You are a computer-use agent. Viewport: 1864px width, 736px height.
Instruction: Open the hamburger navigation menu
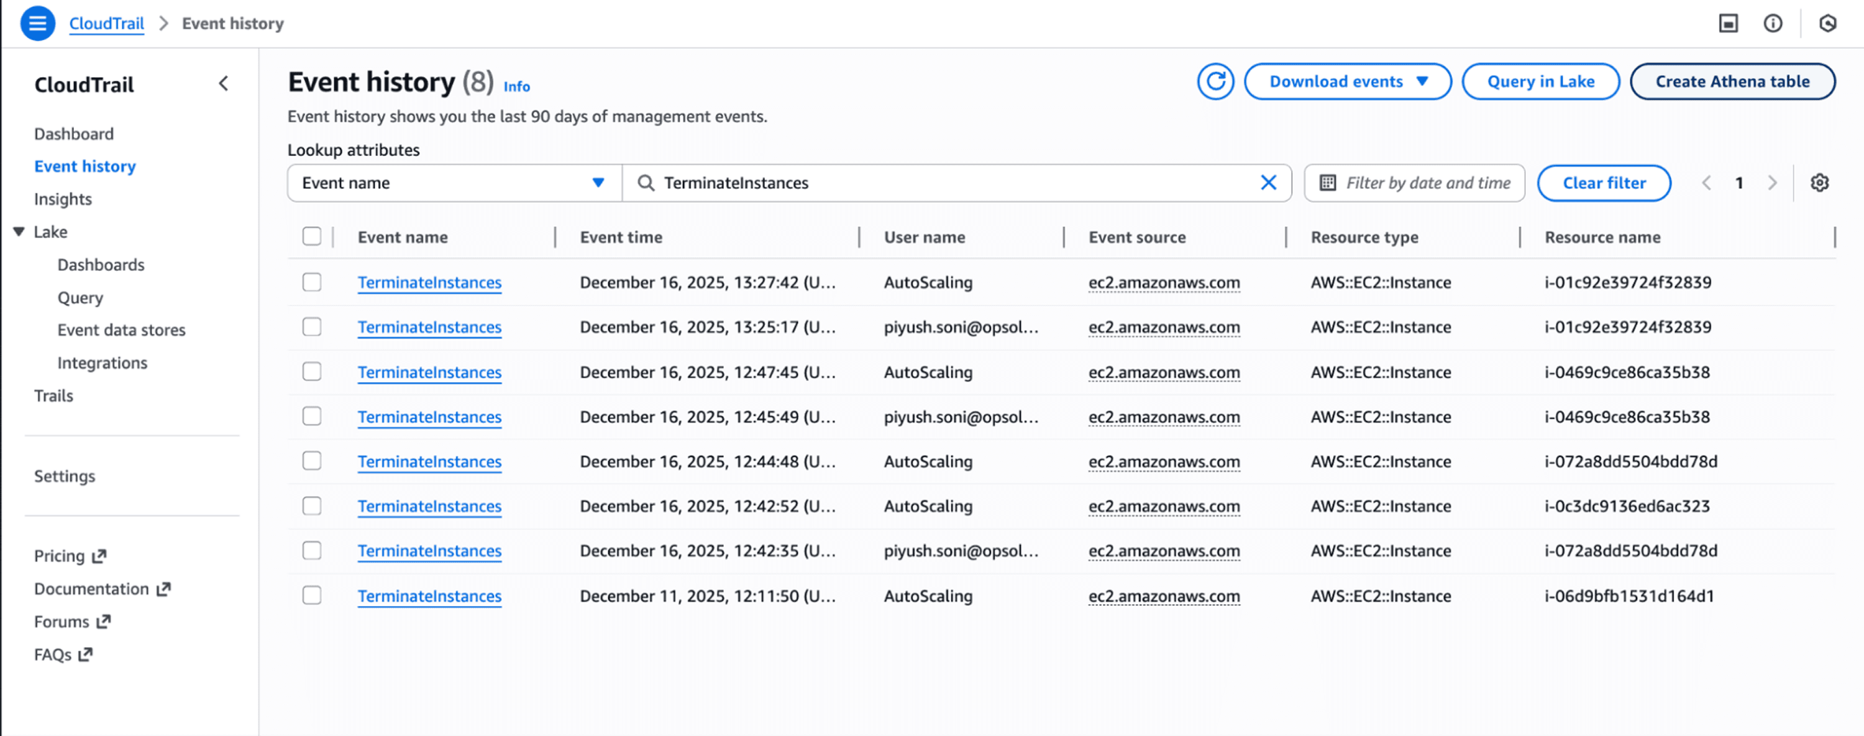pyautogui.click(x=38, y=23)
